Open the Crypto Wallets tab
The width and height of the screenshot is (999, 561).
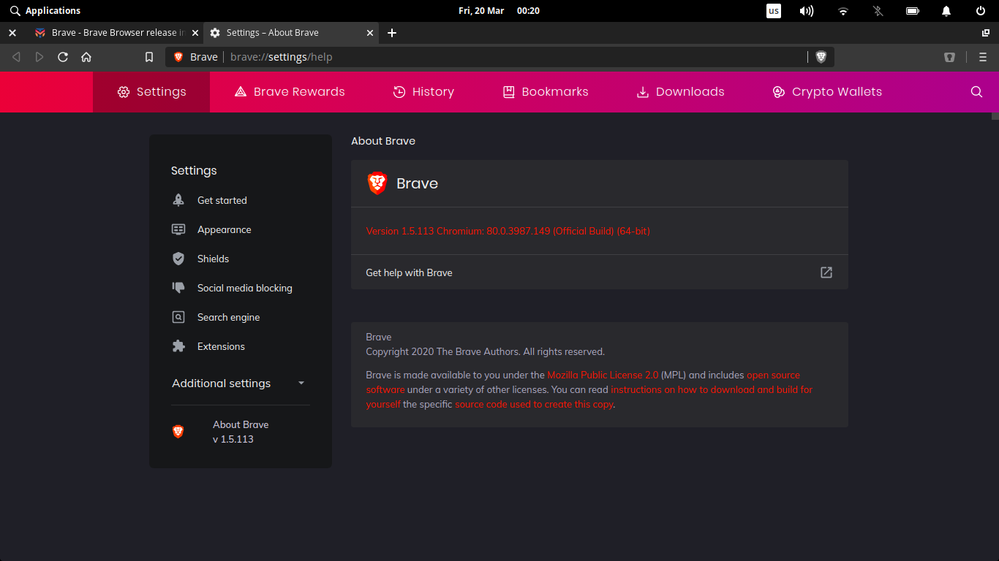pos(827,92)
